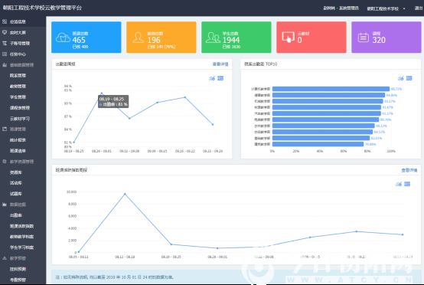424x285 pixels.
Task: Select the 76.88% bottom bar in TOP10 chart
Action: (318, 144)
